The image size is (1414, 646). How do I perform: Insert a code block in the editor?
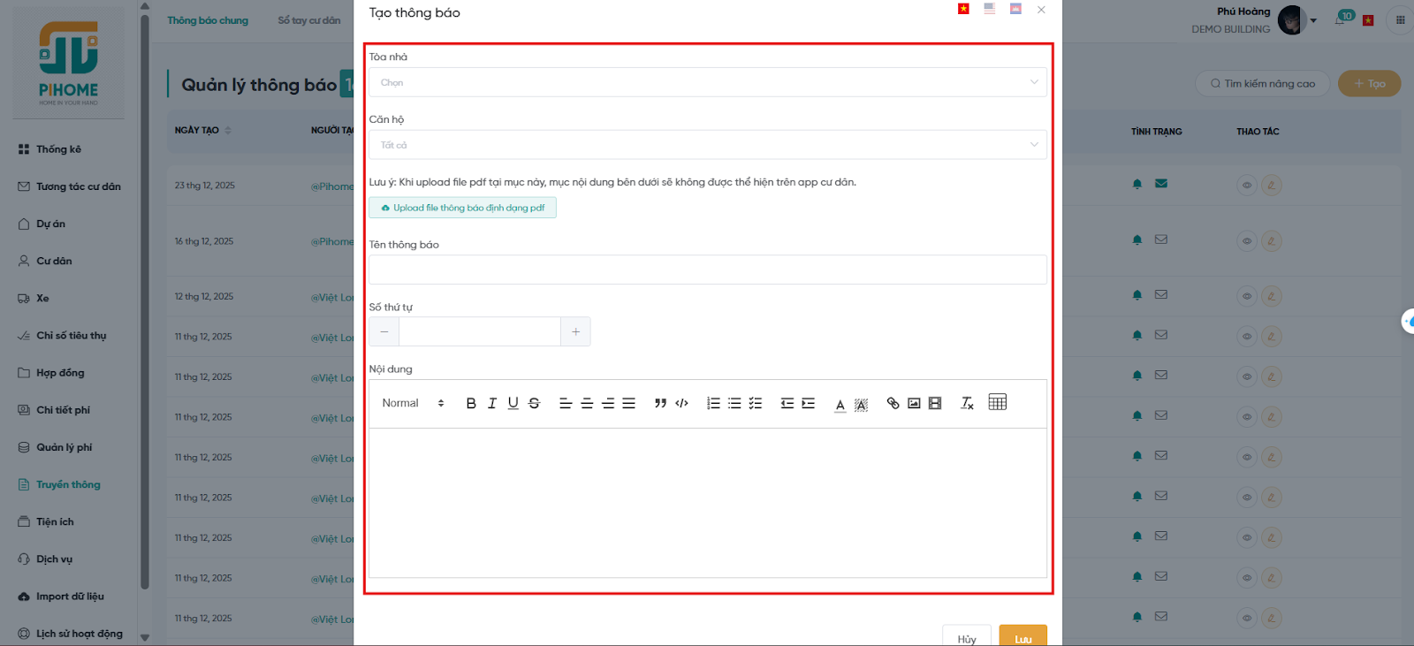[681, 403]
